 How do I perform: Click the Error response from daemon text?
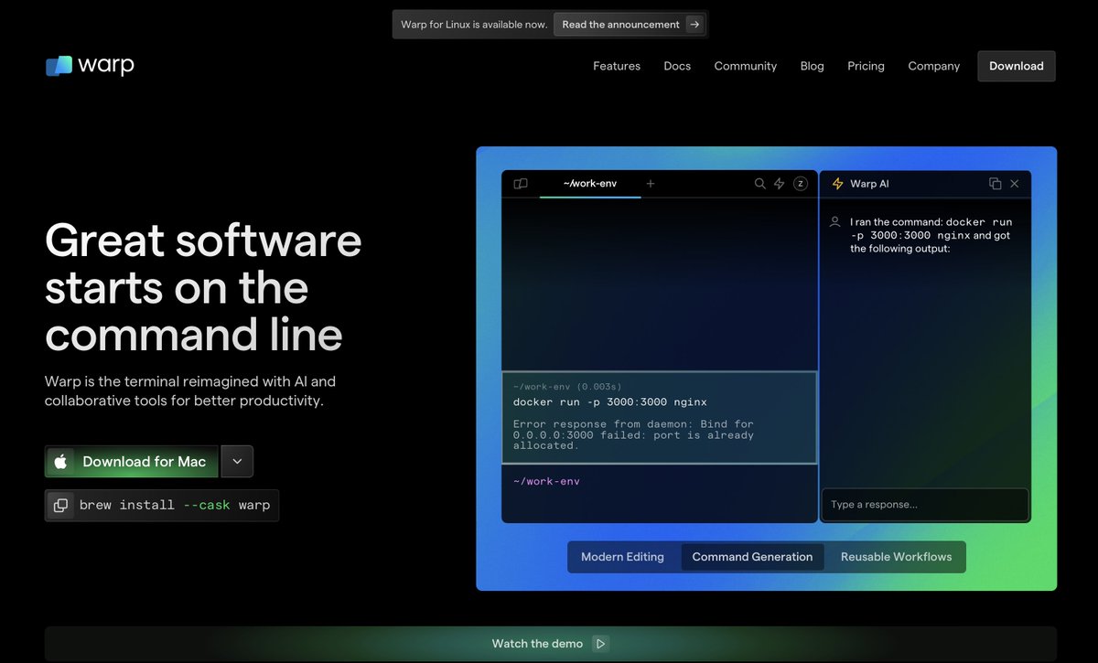[633, 435]
